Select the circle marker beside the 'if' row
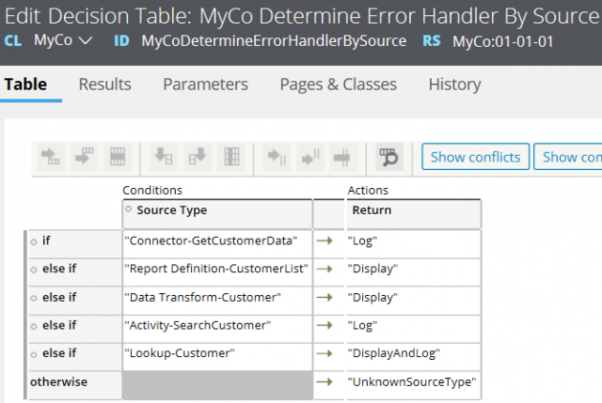The image size is (602, 403). point(34,240)
